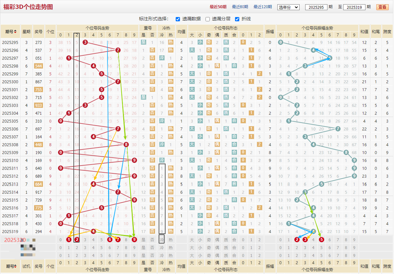Image resolution: width=394 pixels, height=274 pixels.
Task: Click period number 2025319
Action: pyautogui.click(x=10, y=231)
